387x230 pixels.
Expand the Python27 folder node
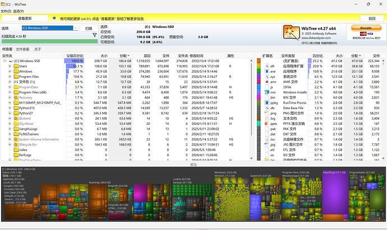[x=10, y=113]
